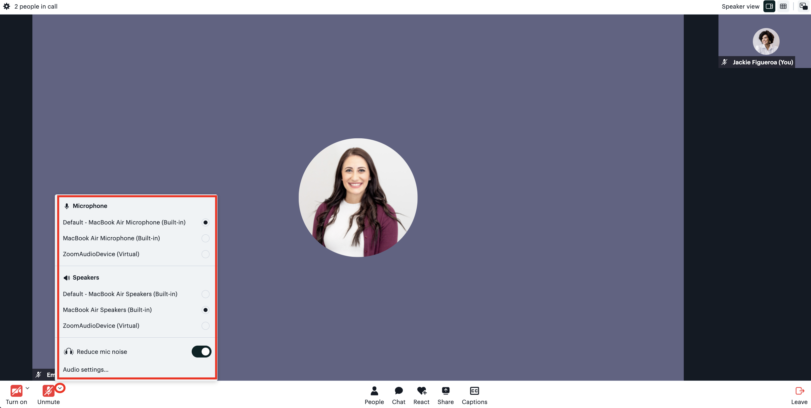Turn on Captions
This screenshot has height=408, width=811.
point(474,395)
